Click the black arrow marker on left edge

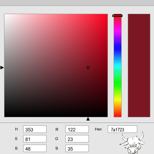[x=2, y=67]
